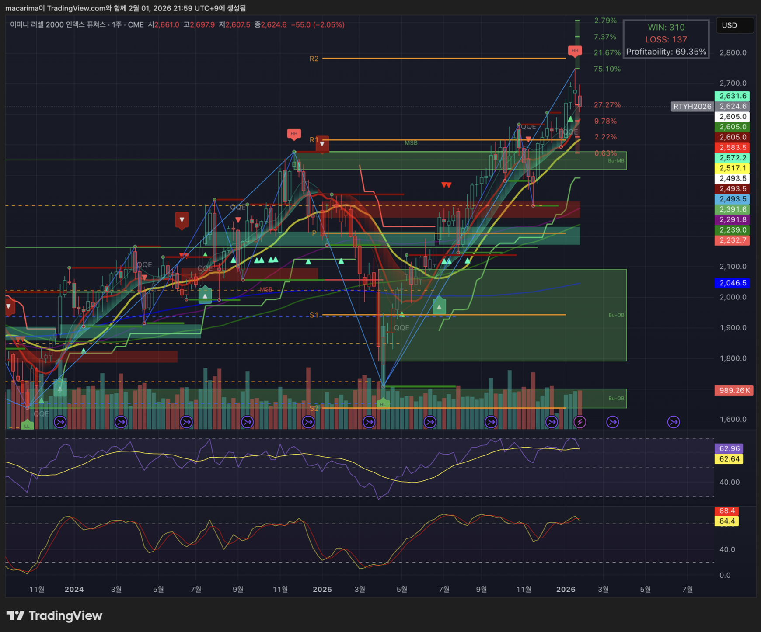
Task: Click the red 989.26K volume label
Action: [x=733, y=390]
